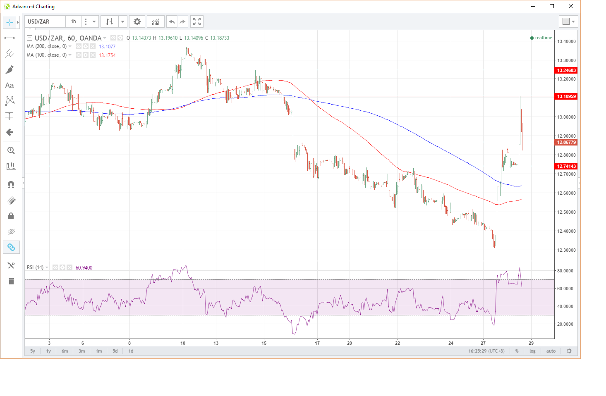This screenshot has width=606, height=396.
Task: Open the interval dropdown arrow
Action: 94,21
